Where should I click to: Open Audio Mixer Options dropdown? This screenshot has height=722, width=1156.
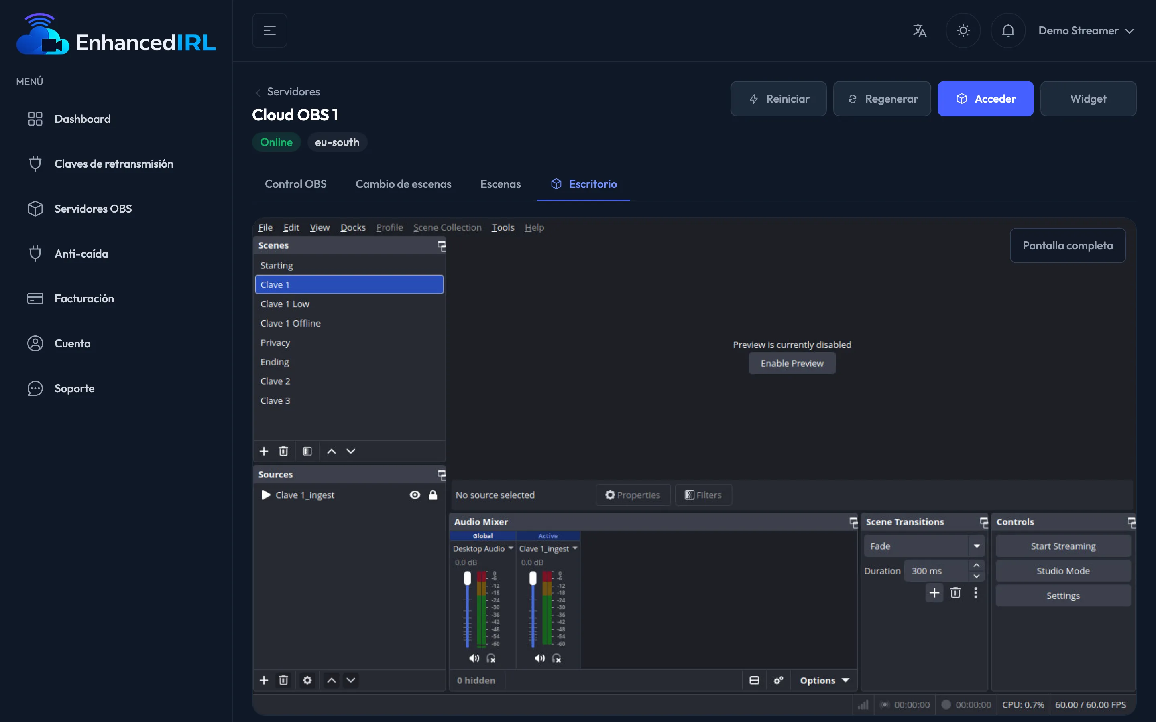click(824, 680)
